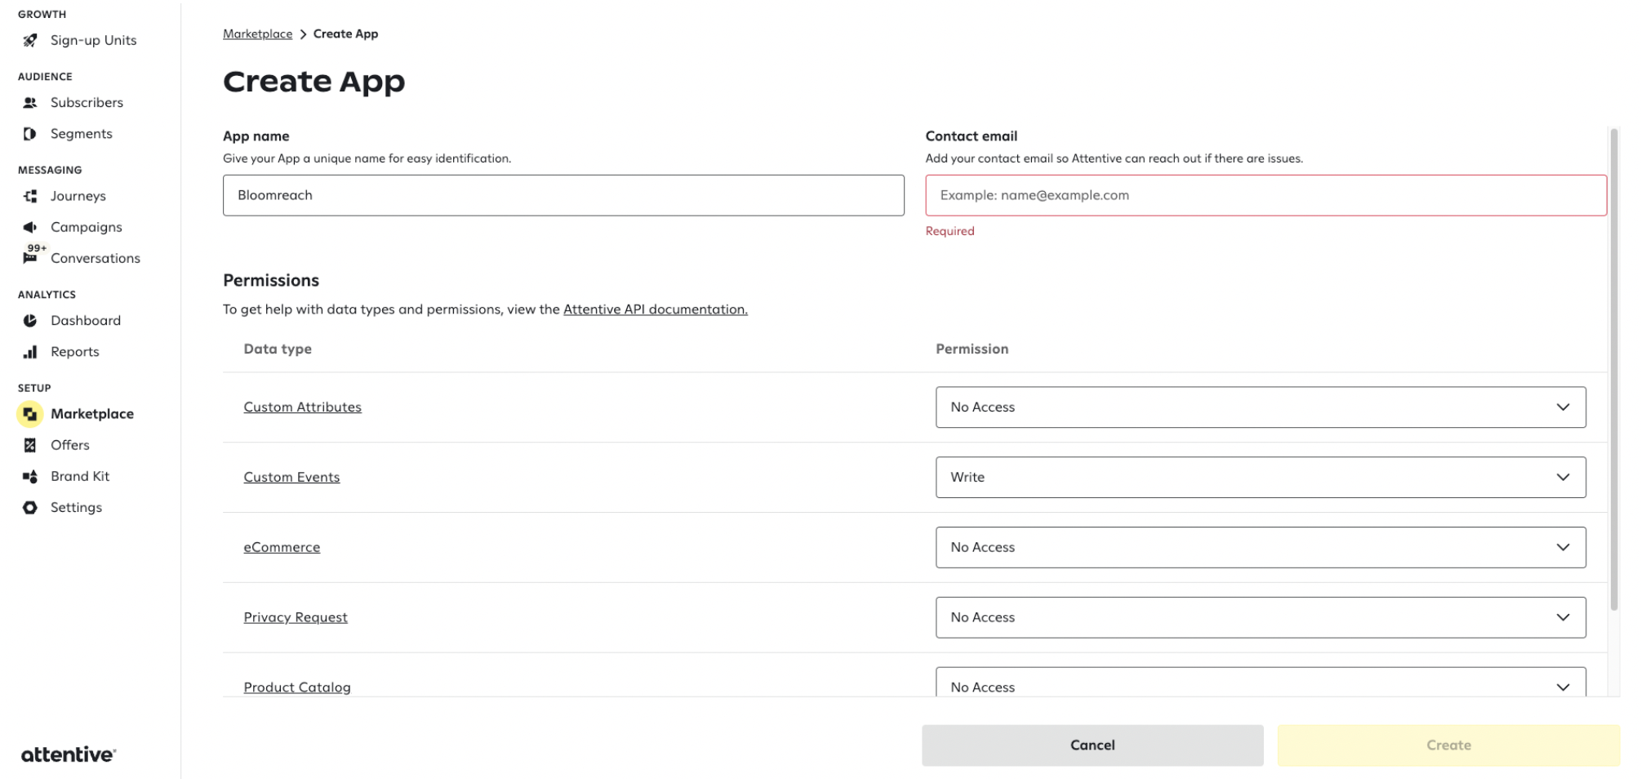
Task: Click the Create button
Action: point(1448,745)
